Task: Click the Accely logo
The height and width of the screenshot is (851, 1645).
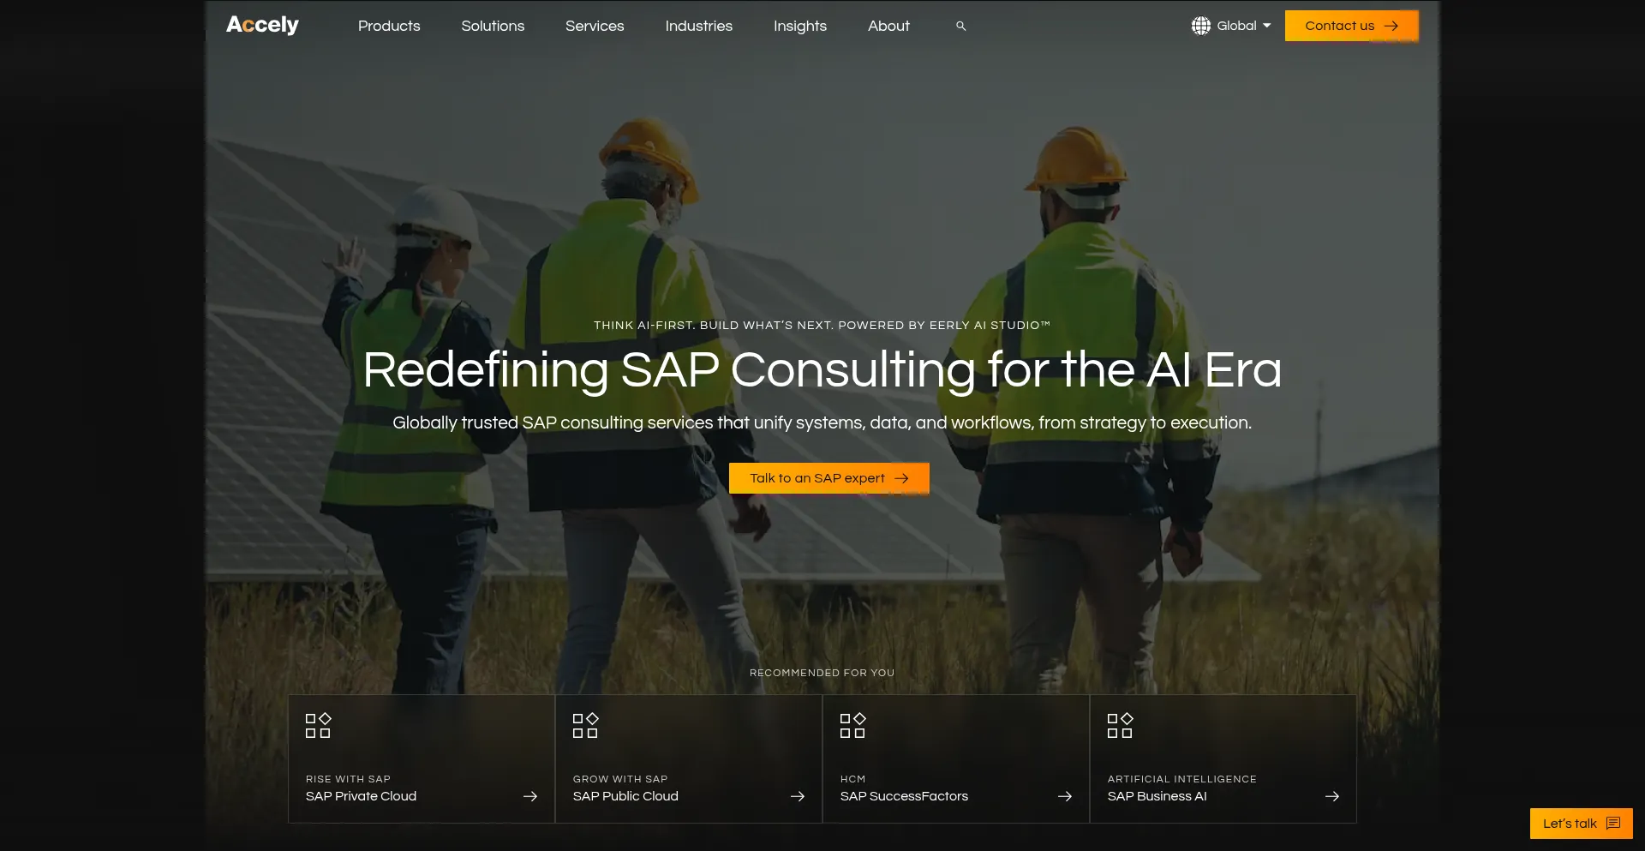Action: coord(262,25)
